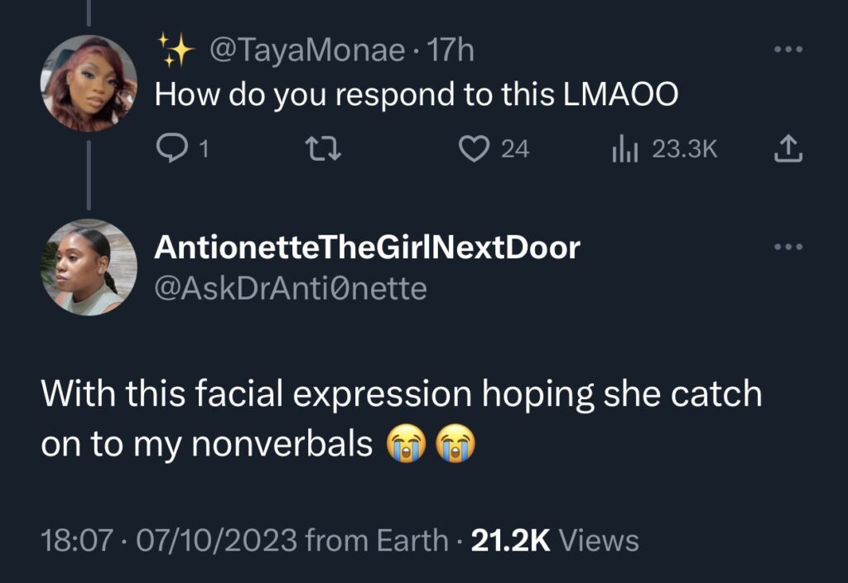Open the three-dot menu on TayaMonae's tweet
This screenshot has width=848, height=583.
pos(788,51)
